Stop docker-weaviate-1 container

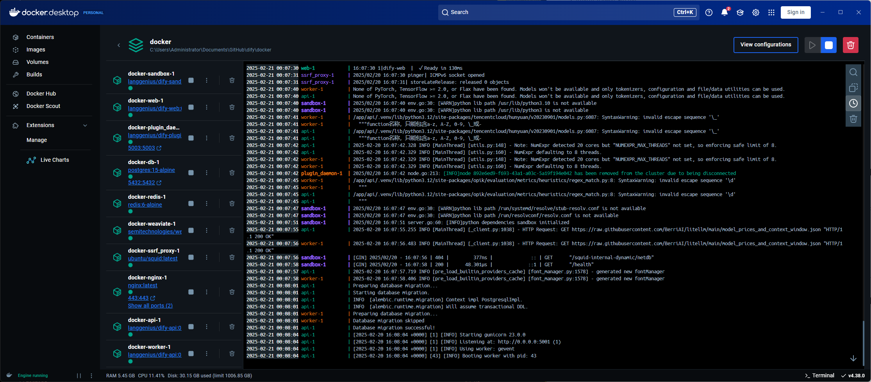pyautogui.click(x=191, y=230)
